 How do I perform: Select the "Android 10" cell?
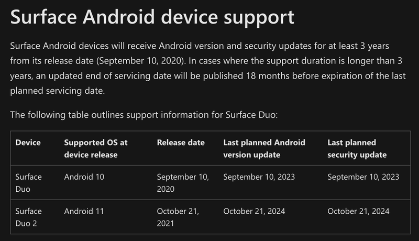[x=84, y=177]
